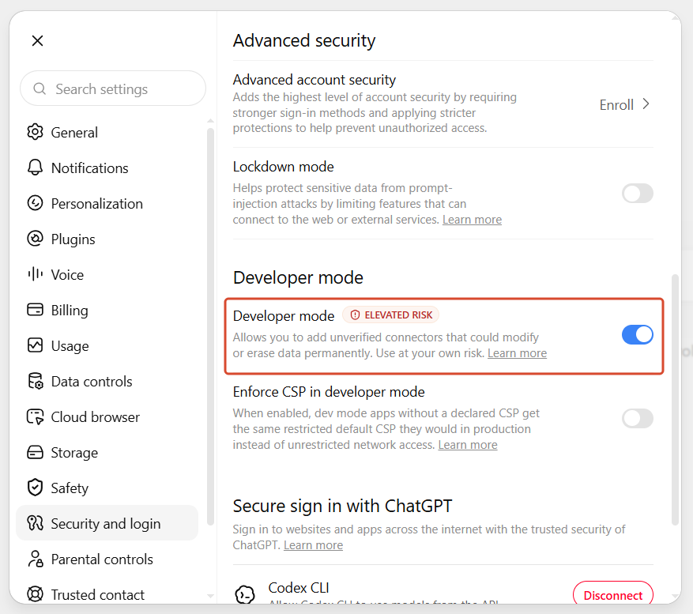Image resolution: width=693 pixels, height=614 pixels.
Task: Click the Voice waveform icon
Action: tap(35, 274)
